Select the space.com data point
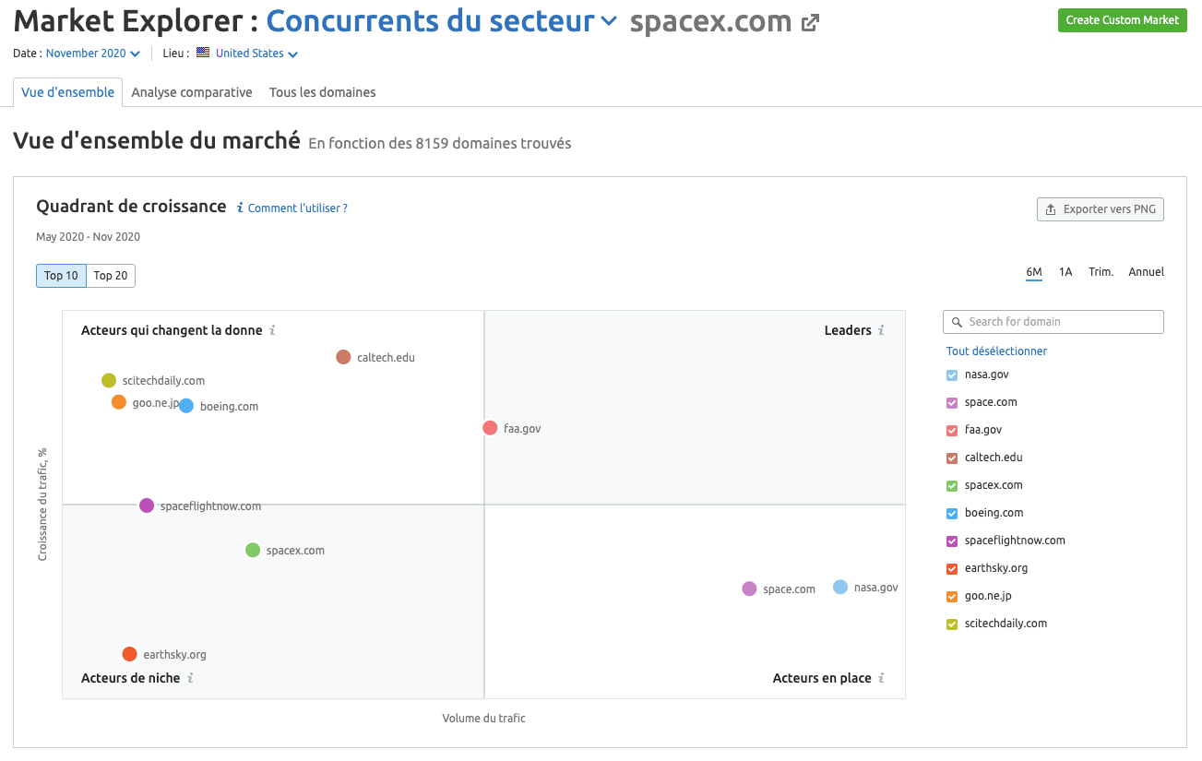This screenshot has height=761, width=1202. pyautogui.click(x=749, y=589)
